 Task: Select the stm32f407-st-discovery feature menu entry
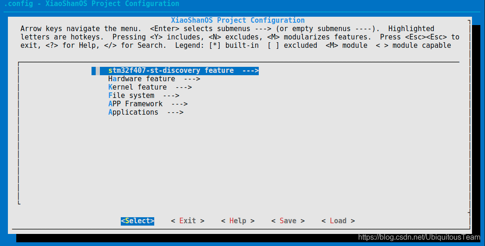(x=170, y=71)
